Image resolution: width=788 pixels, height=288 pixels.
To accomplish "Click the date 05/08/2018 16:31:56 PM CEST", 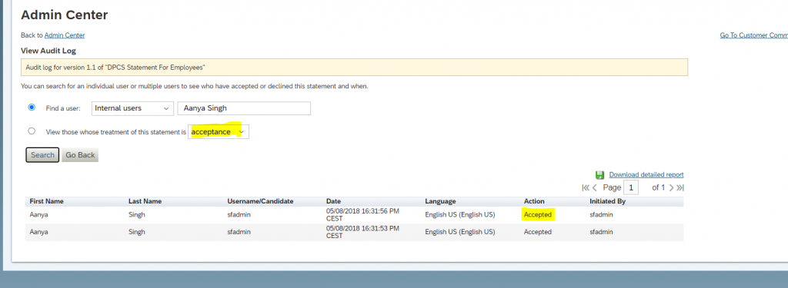I will point(362,215).
